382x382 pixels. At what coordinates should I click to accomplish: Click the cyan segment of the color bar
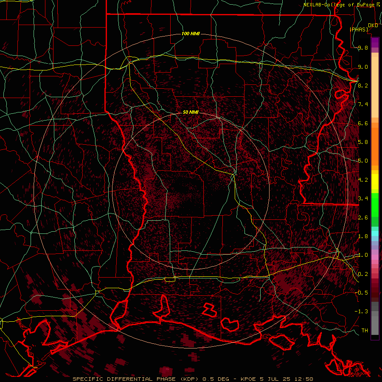375,233
